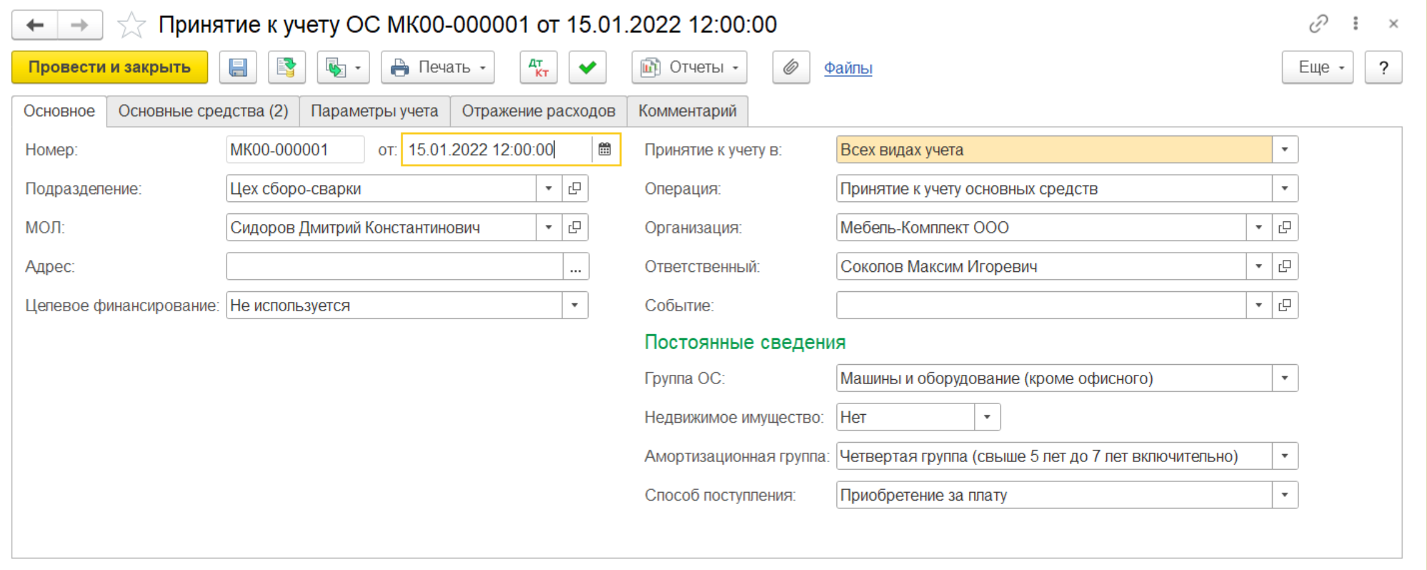Navigate back with left arrow
The height and width of the screenshot is (570, 1427).
pos(35,26)
